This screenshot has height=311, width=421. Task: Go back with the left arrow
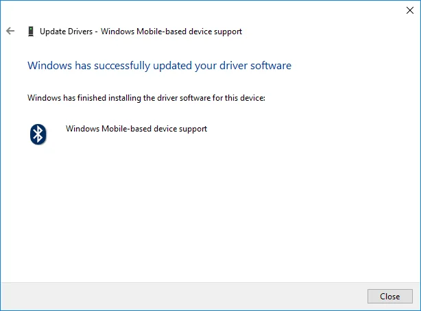click(x=10, y=31)
